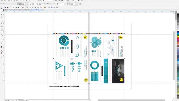Select the Drop Shadow tool
This screenshot has width=179, height=101.
[x=1, y=44]
